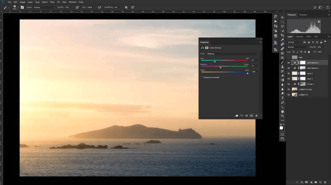This screenshot has height=185, width=331.
Task: Hide the Color Balance 1 layer
Action: point(288,68)
